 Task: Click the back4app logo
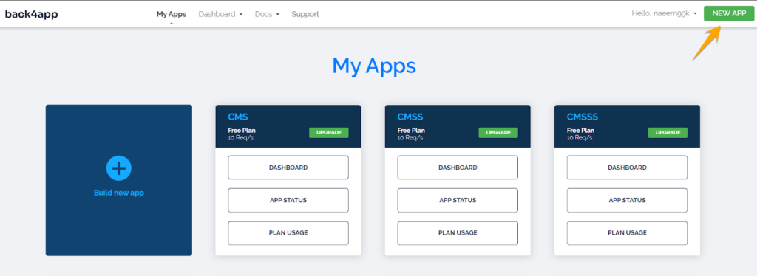click(31, 14)
